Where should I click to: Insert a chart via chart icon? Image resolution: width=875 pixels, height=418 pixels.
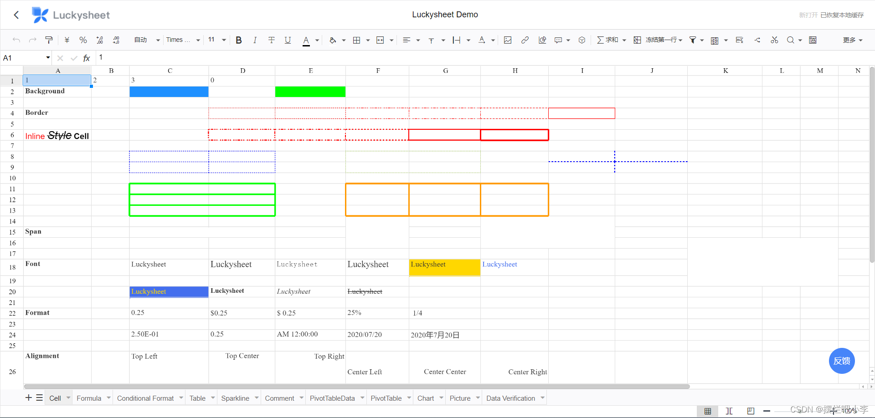pos(542,40)
